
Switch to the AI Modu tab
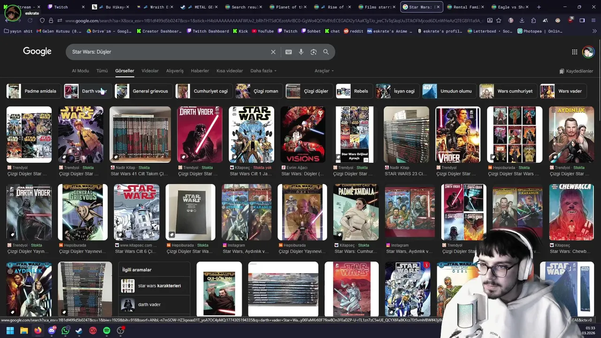[80, 71]
